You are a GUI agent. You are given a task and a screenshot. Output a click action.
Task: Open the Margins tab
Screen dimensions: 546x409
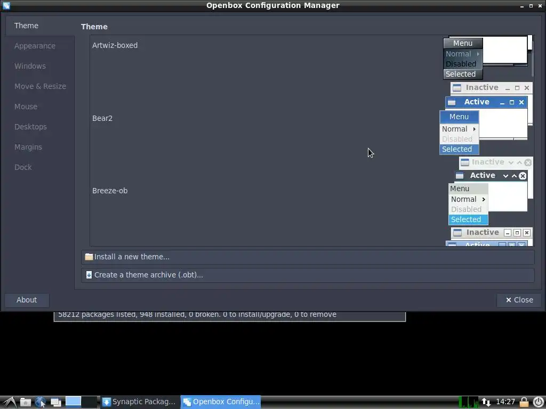pyautogui.click(x=28, y=147)
